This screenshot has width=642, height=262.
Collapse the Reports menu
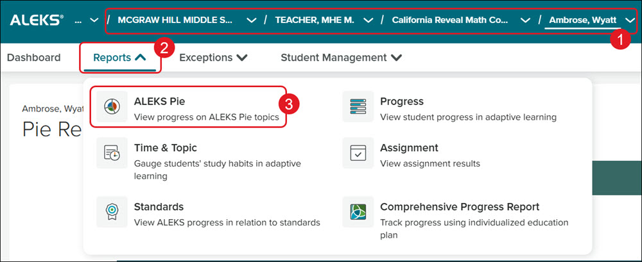pyautogui.click(x=119, y=58)
